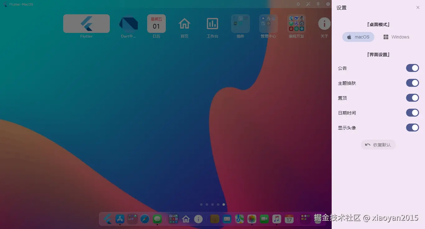Switch desktop mode to Windows

pyautogui.click(x=396, y=37)
